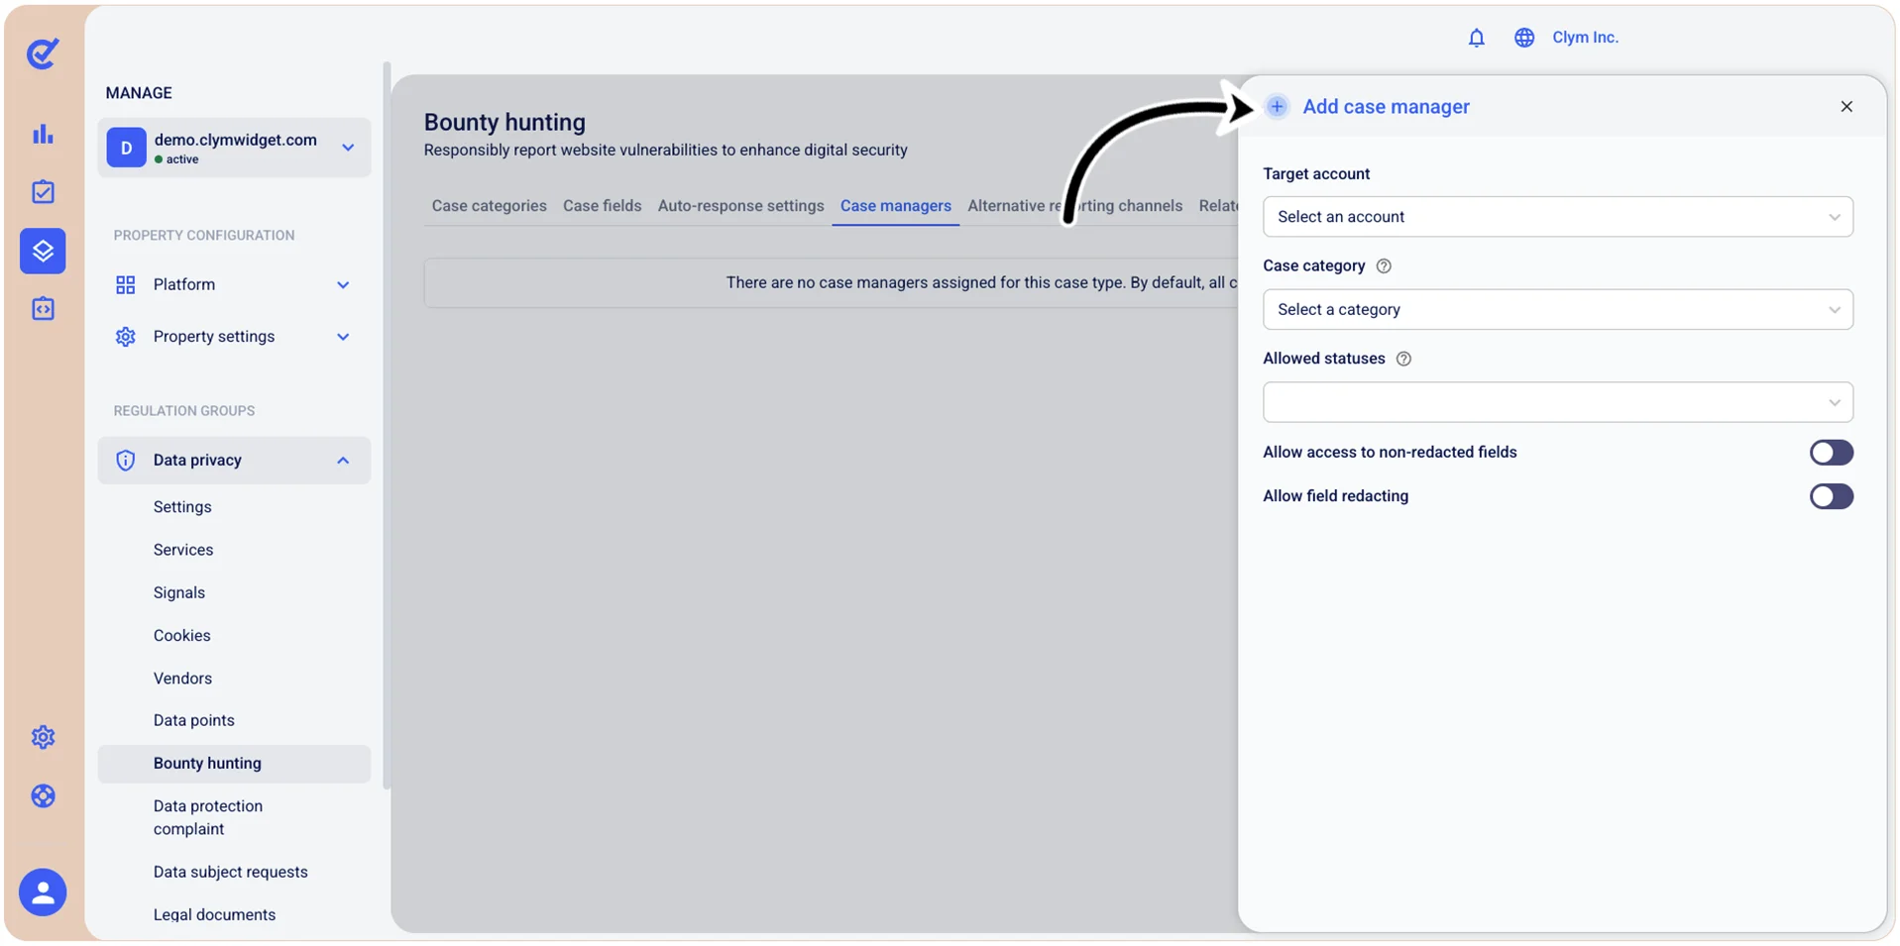Open Settings under Data privacy
This screenshot has height=946, width=1900.
coord(182,507)
